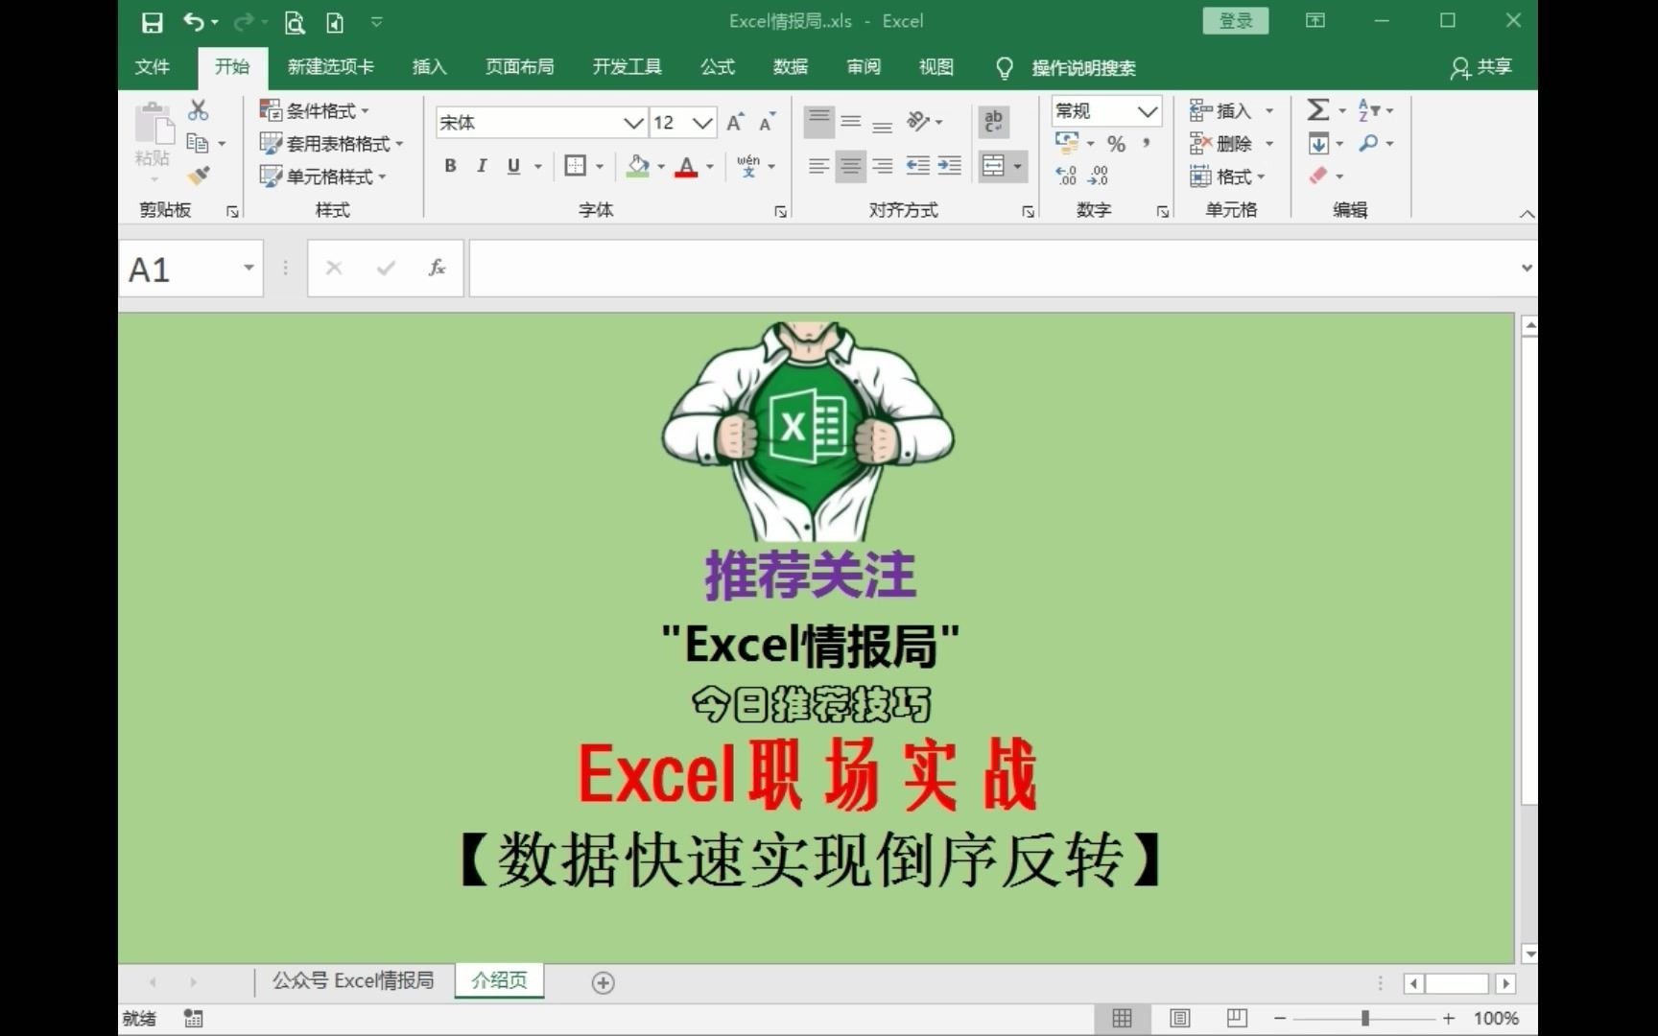
Task: Click the Paste clipboard icon
Action: (x=154, y=124)
